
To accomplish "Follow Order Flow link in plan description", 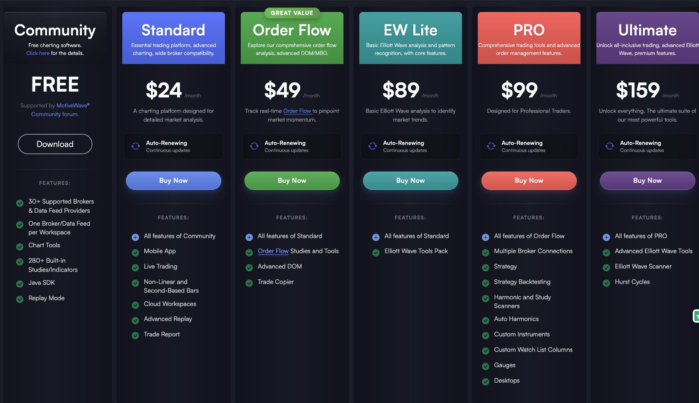I will click(297, 111).
